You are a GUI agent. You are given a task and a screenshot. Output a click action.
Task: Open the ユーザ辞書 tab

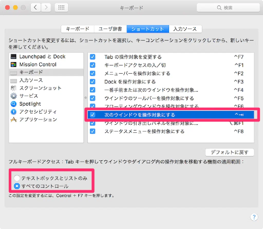(110, 29)
